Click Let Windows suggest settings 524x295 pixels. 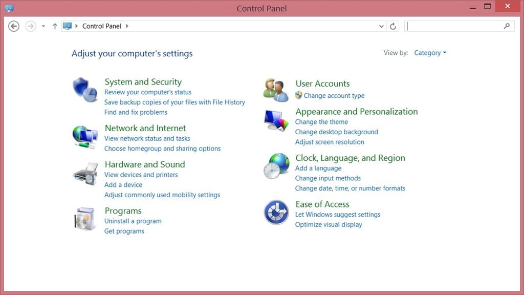(338, 215)
